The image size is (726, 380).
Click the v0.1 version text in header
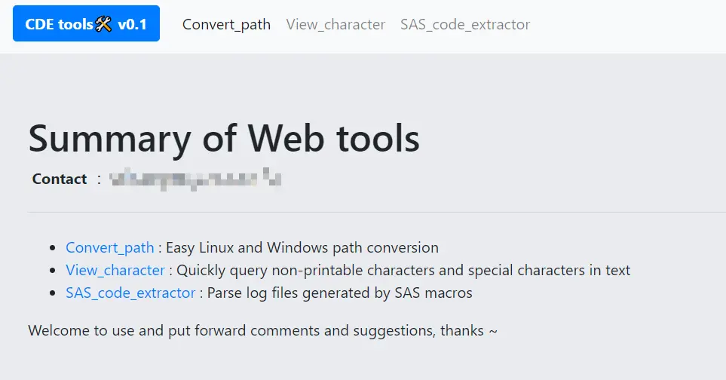(x=133, y=24)
